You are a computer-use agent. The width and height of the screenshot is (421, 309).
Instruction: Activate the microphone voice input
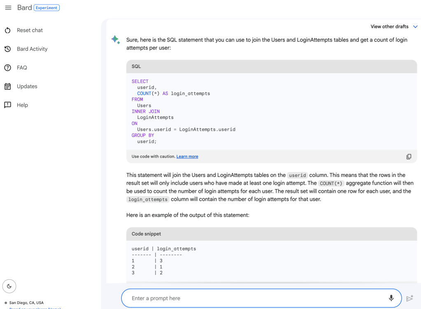[x=391, y=298]
